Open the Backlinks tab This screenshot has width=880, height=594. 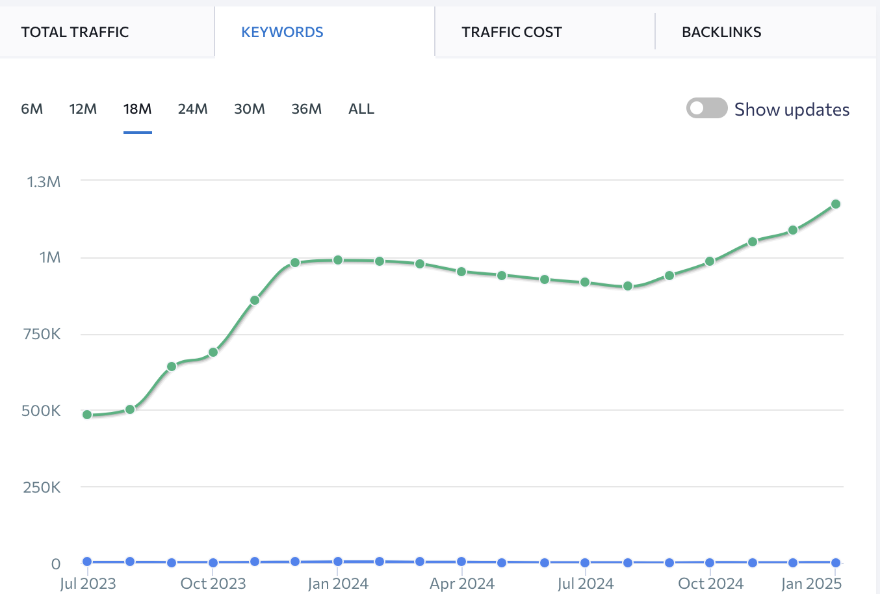tap(721, 32)
